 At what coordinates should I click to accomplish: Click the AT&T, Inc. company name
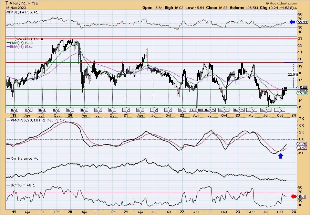tap(18, 3)
